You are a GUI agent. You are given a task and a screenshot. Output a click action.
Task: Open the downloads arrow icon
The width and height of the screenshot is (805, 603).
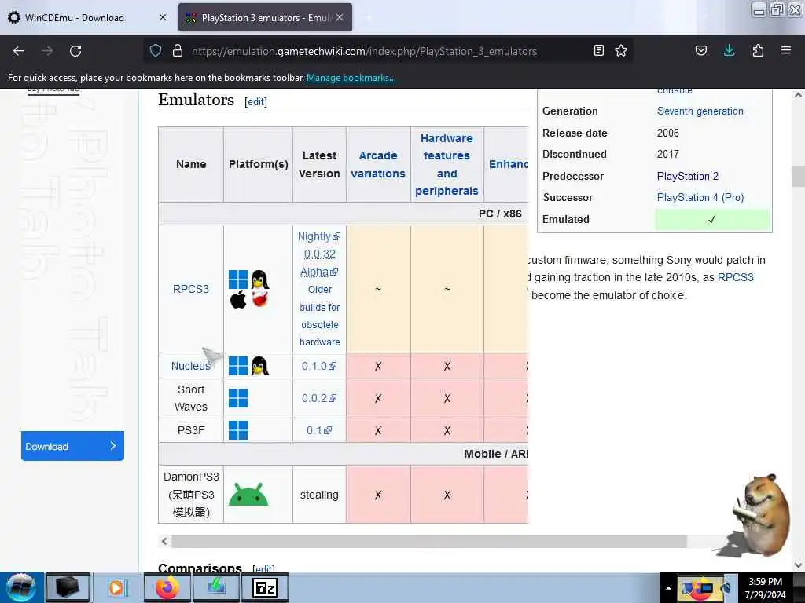point(729,50)
